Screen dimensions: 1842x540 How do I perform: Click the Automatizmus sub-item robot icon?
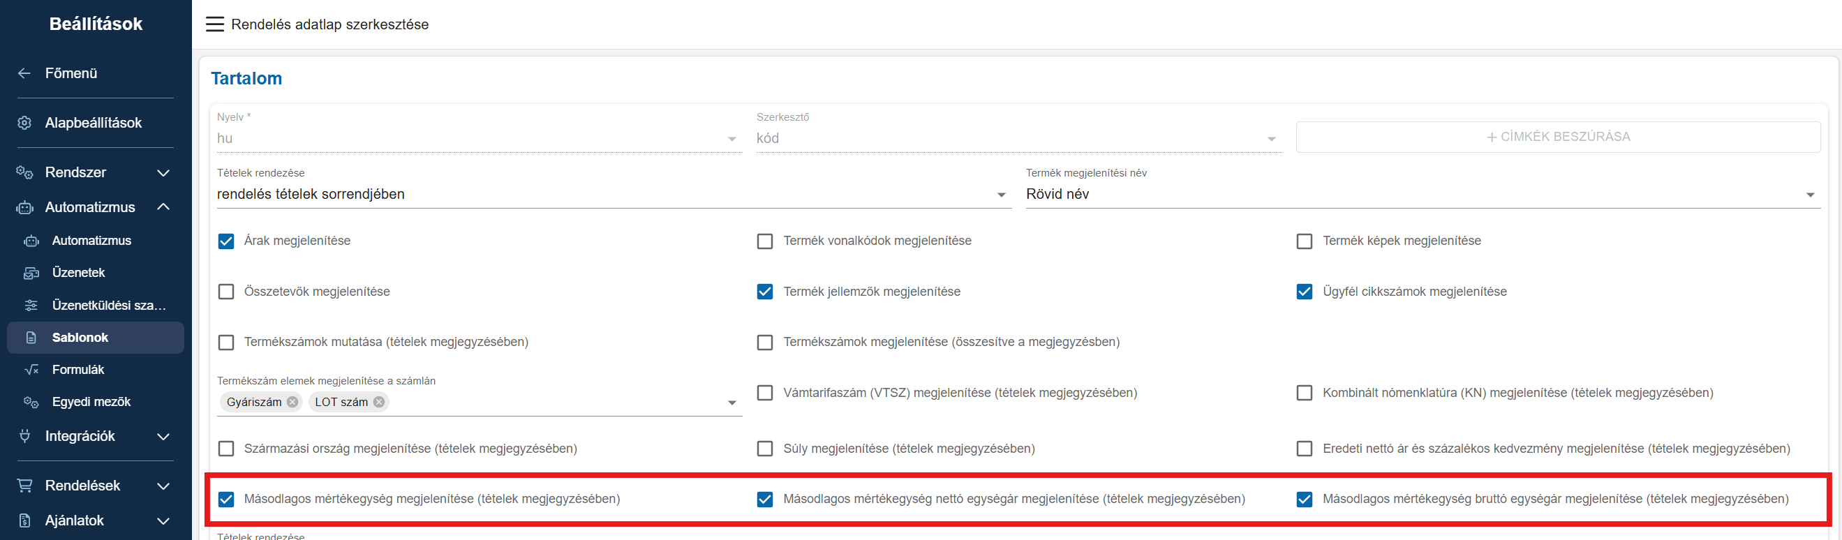(31, 241)
